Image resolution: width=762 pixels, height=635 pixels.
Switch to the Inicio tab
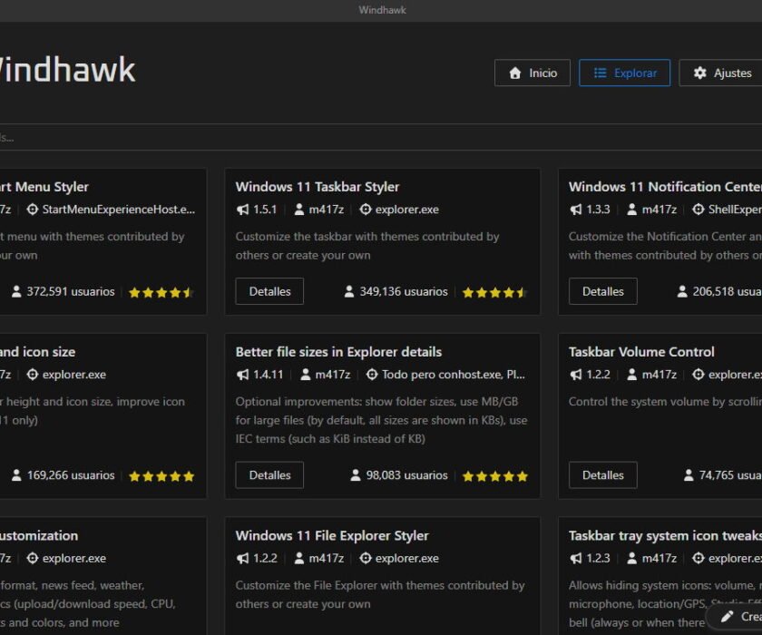[x=532, y=73]
